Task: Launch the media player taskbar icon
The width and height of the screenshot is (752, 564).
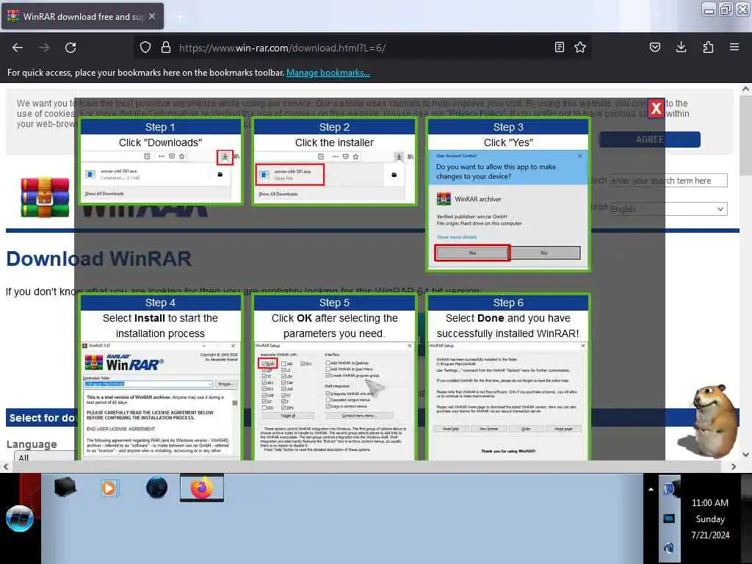Action: tap(110, 488)
